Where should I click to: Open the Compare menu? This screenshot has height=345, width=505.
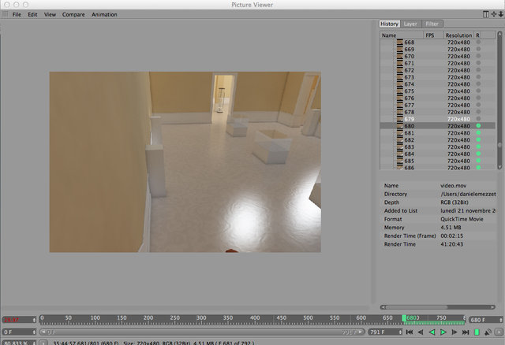[73, 14]
